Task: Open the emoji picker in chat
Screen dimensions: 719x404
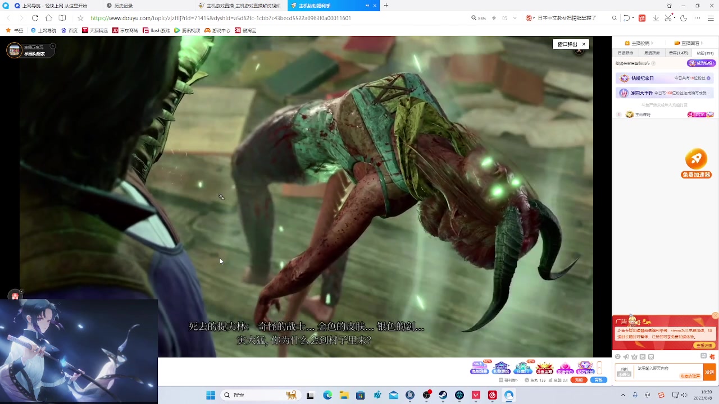Action: click(x=618, y=357)
